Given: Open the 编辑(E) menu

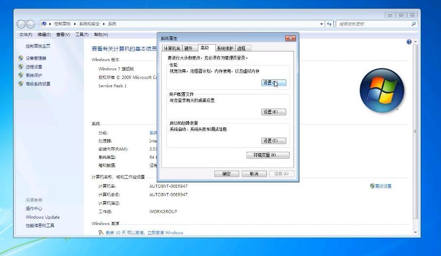Looking at the screenshot, I should 44,34.
